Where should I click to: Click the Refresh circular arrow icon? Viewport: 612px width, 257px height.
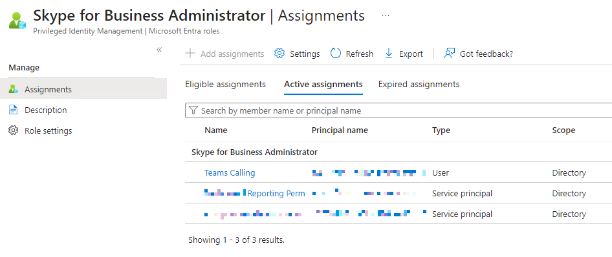pyautogui.click(x=336, y=54)
